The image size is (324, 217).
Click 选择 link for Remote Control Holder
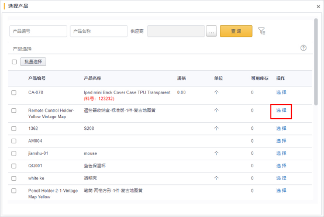[x=281, y=111]
